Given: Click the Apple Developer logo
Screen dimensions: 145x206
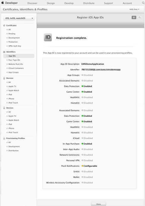Looking at the screenshot, I should (10, 3).
